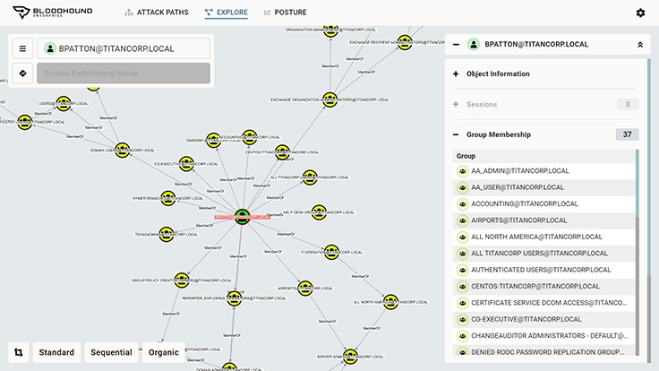Click the HELP DESK group node

pyautogui.click(x=319, y=212)
